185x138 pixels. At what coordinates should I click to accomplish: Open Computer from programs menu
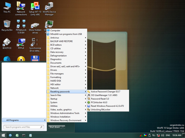coord(67,31)
